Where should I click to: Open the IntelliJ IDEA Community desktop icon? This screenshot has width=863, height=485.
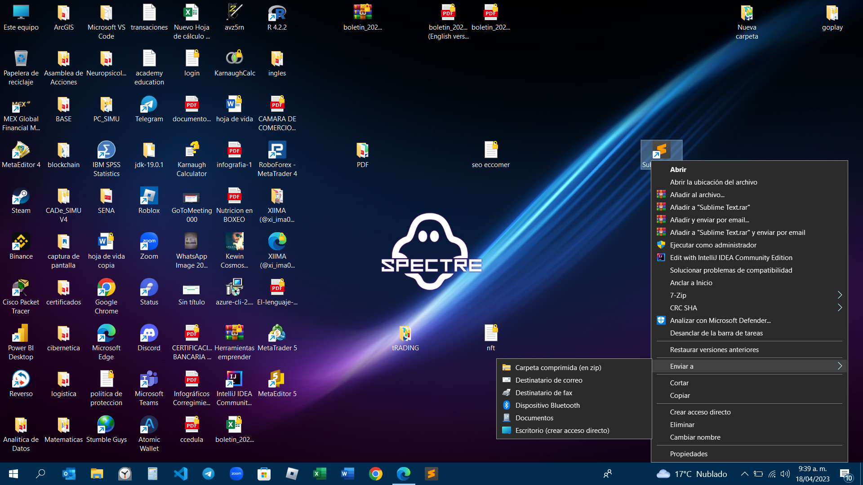click(x=234, y=388)
